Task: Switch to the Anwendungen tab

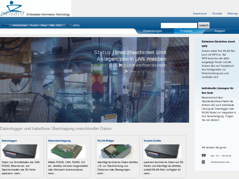Action: tap(153, 31)
